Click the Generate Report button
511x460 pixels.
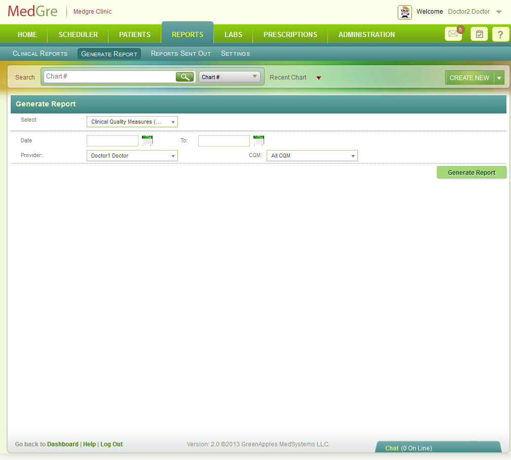[471, 172]
